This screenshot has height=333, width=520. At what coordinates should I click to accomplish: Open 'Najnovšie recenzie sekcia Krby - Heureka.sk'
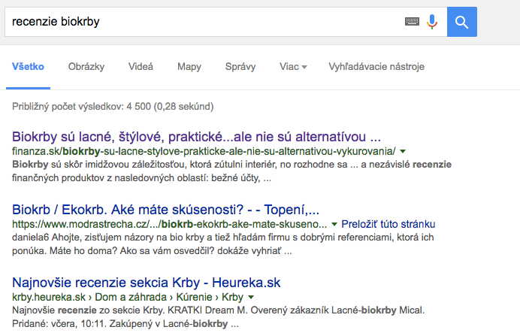[147, 283]
